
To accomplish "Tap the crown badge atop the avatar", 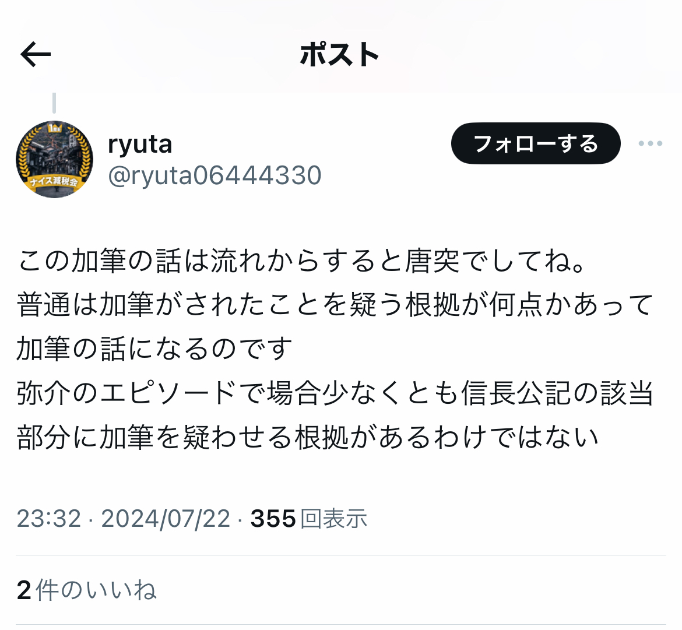I will [x=55, y=128].
